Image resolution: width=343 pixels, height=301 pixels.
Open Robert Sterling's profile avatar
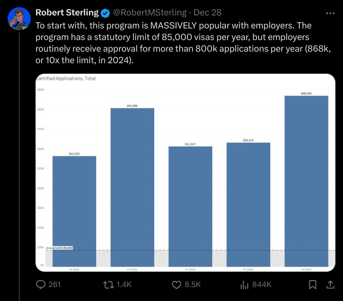click(19, 18)
